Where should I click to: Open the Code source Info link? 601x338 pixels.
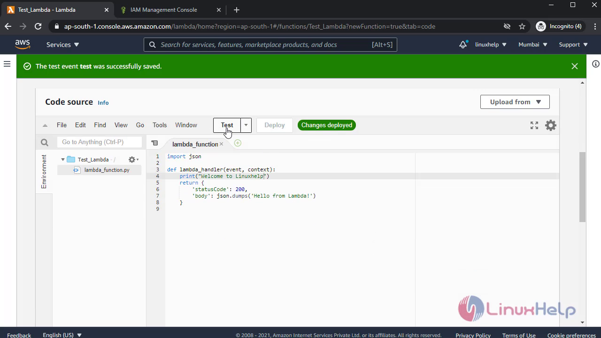coord(103,103)
